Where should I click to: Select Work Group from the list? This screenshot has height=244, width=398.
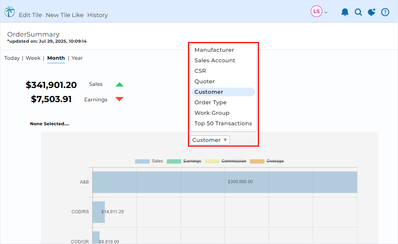[223, 113]
